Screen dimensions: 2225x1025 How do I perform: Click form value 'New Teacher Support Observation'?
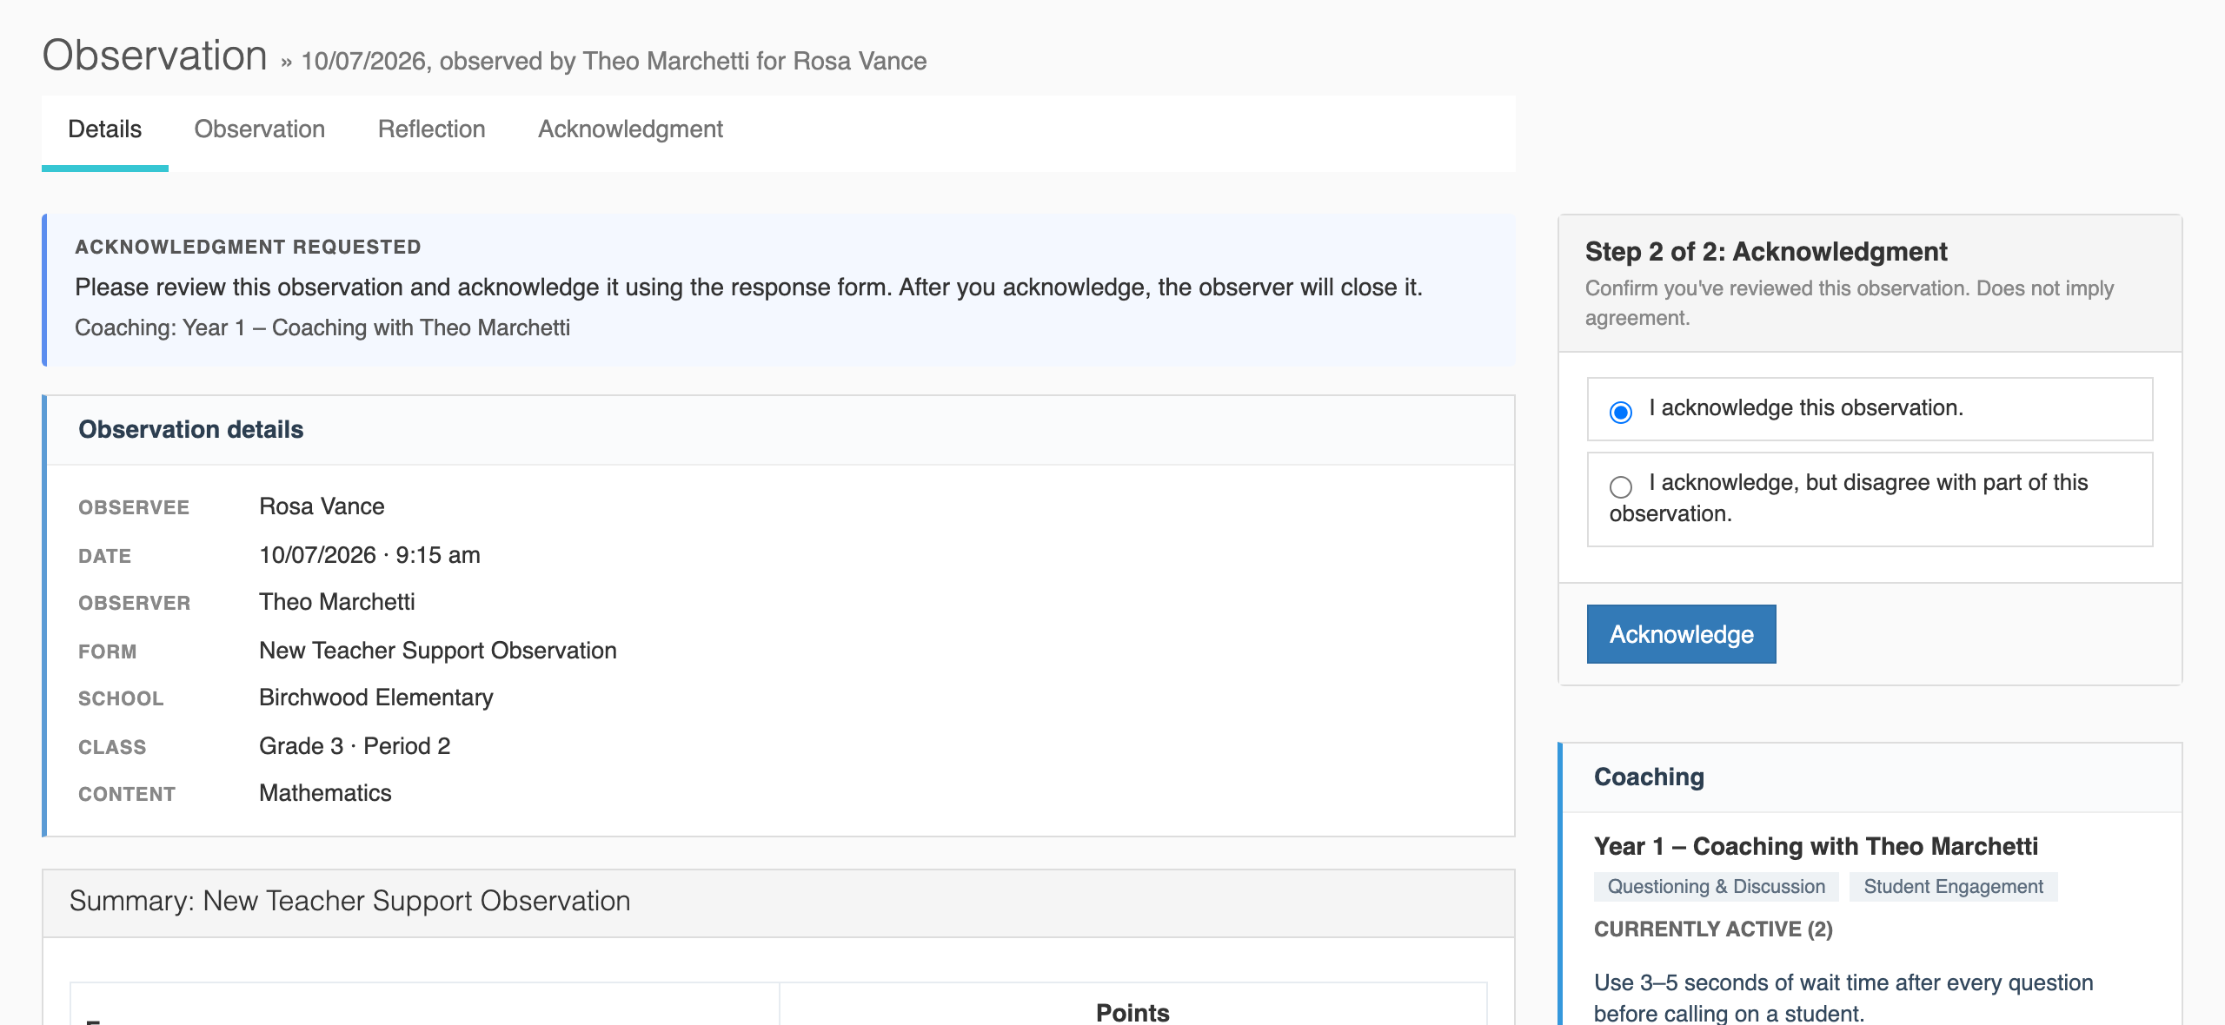438,651
